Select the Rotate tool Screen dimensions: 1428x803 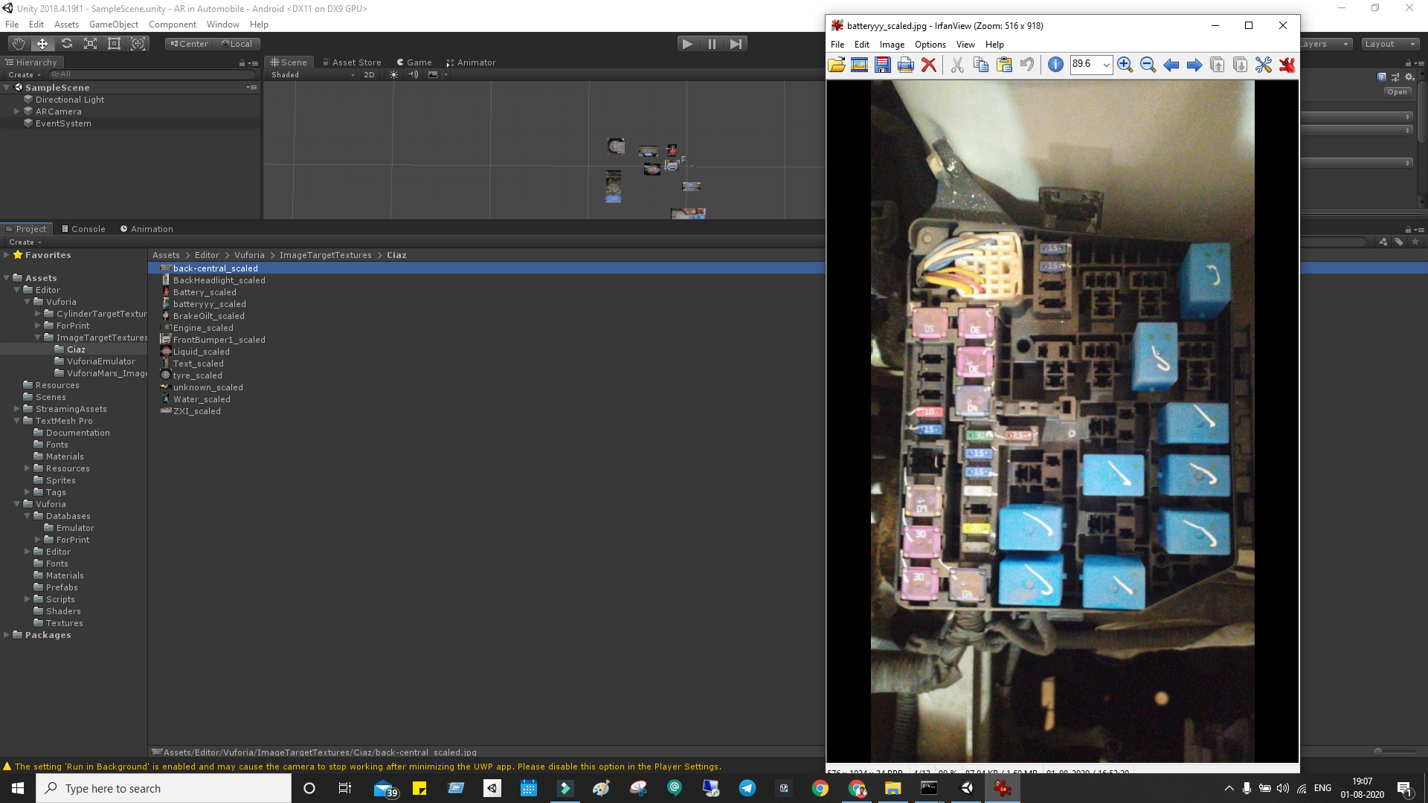point(66,44)
